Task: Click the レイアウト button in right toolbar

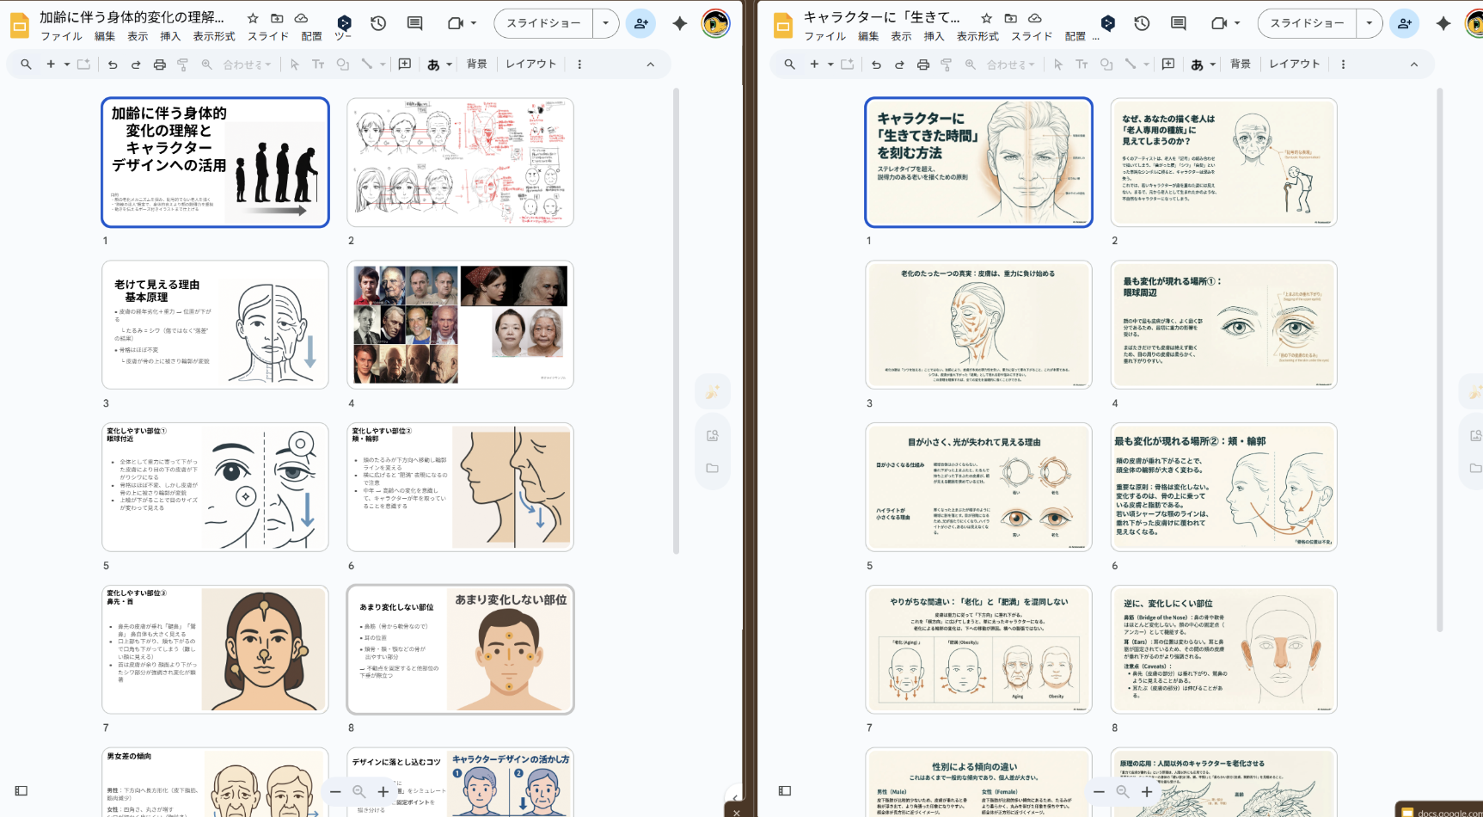Action: [1294, 64]
